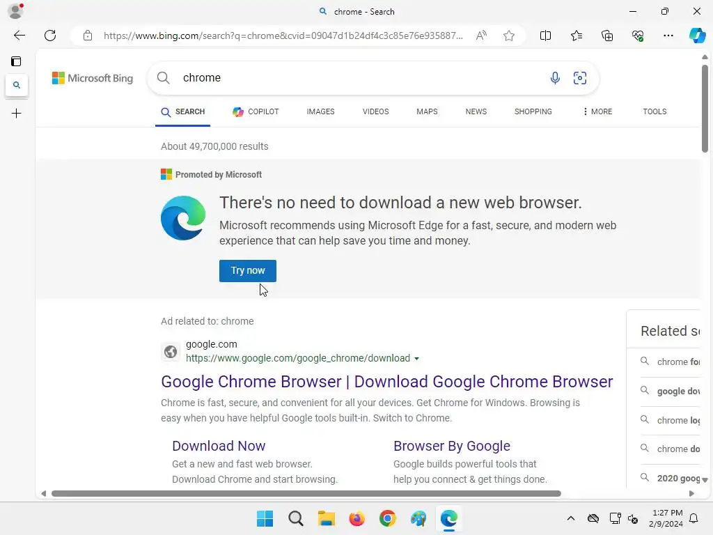Screen dimensions: 713x535
Task: Switch to VIDEOS results
Action: 375,112
